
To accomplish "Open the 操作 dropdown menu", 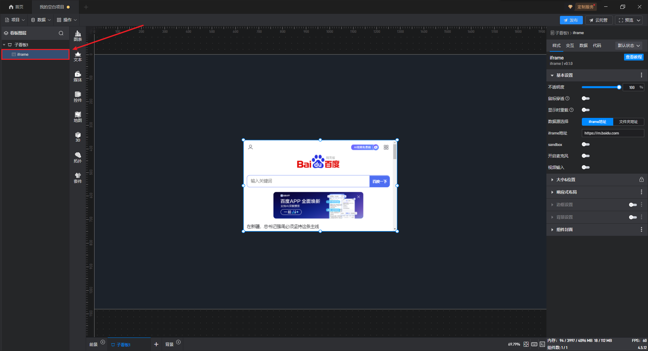I will (67, 20).
